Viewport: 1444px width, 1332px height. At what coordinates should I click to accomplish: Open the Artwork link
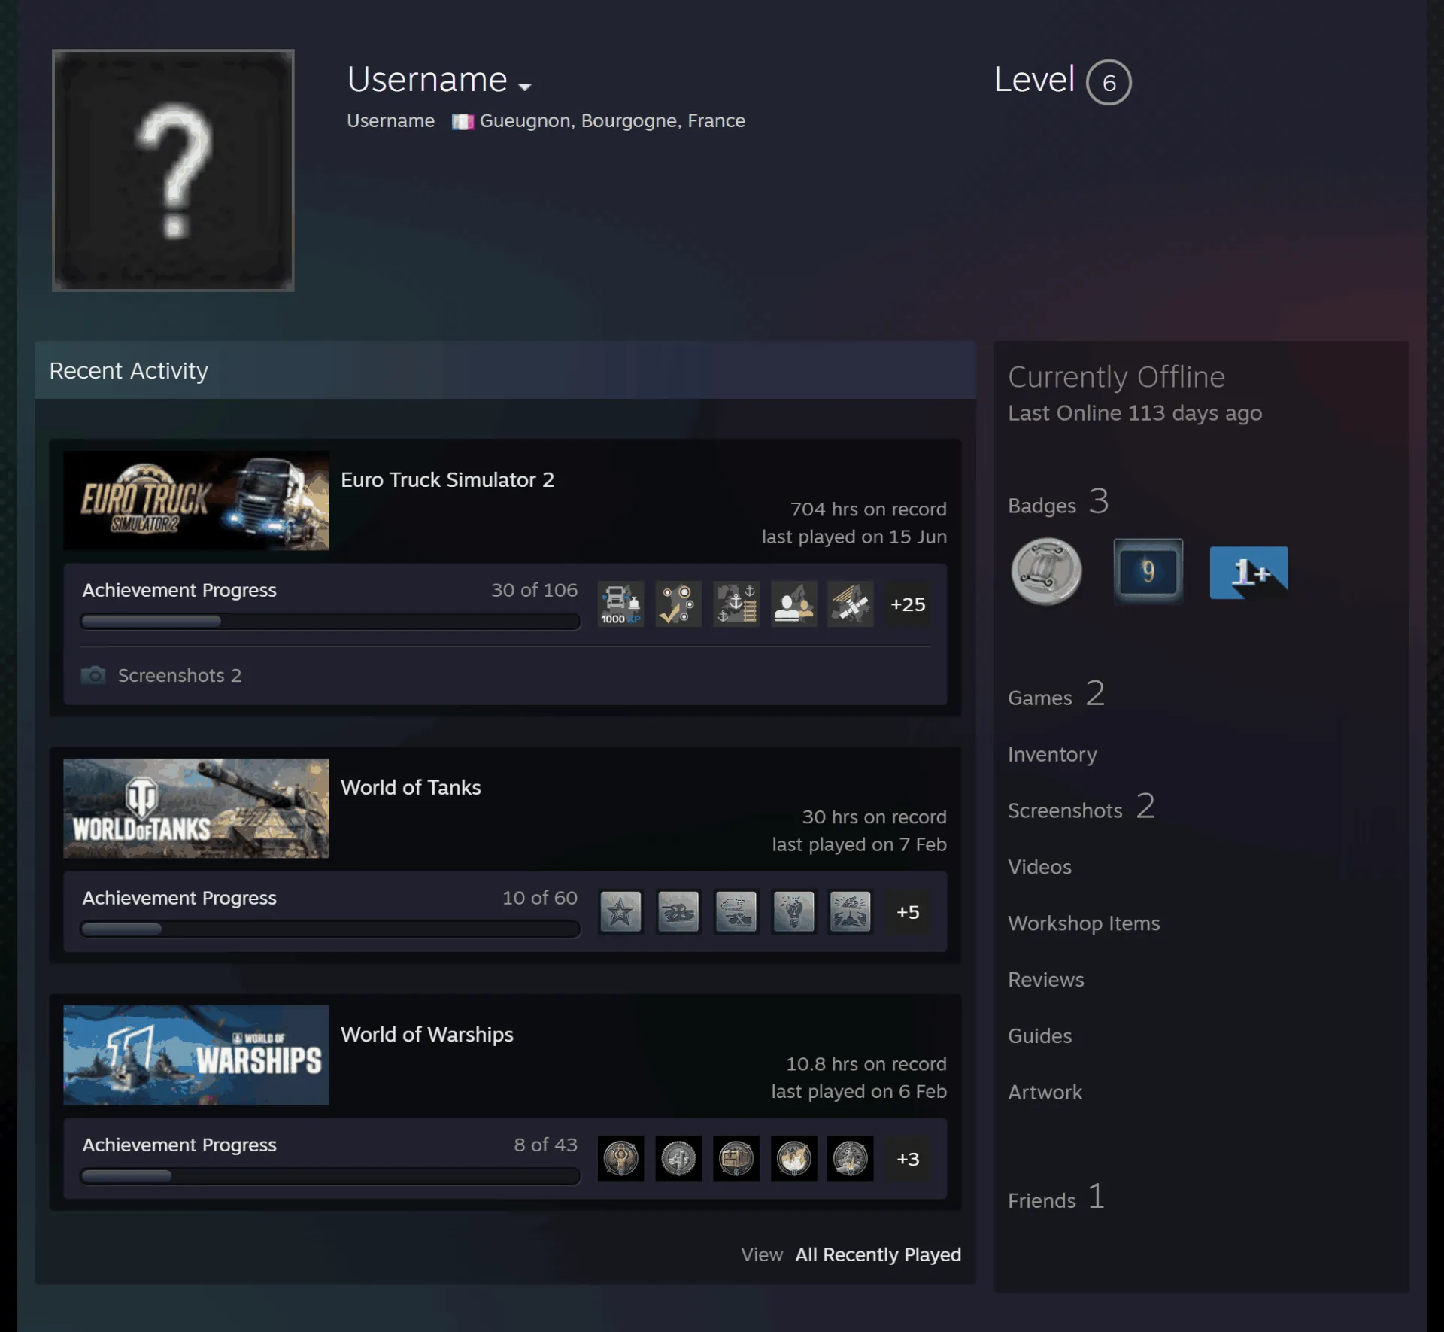[1045, 1093]
